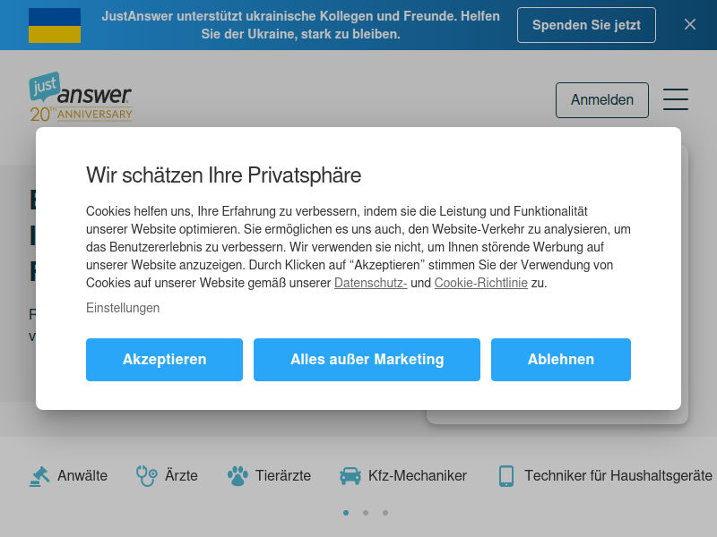Open the Einstellungen cookie settings

pyautogui.click(x=123, y=308)
